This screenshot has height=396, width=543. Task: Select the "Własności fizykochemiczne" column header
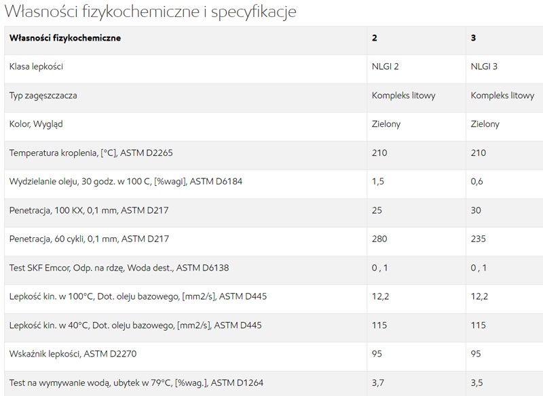65,38
